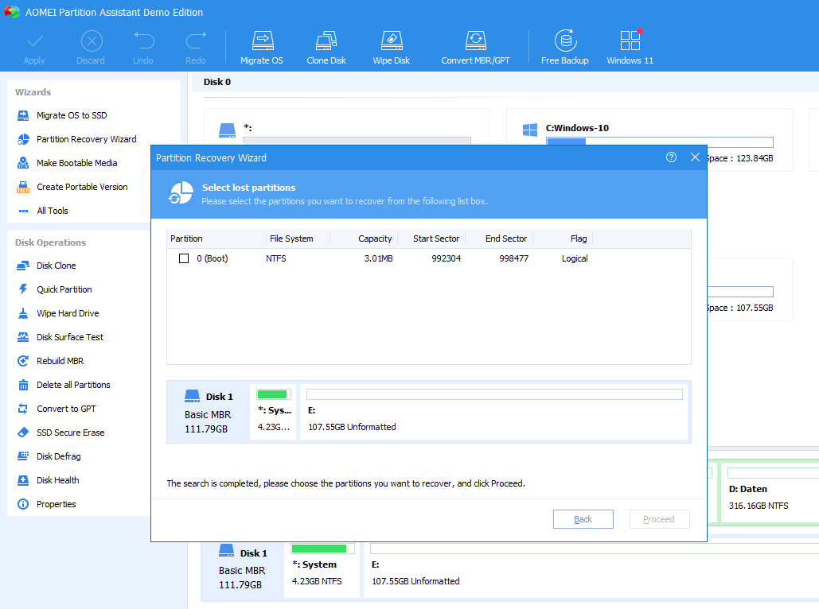Check the 0 (Boot) lost partition checkbox
Image resolution: width=819 pixels, height=609 pixels.
(x=184, y=258)
